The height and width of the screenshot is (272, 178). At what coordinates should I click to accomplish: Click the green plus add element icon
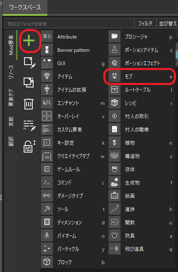pos(29,41)
